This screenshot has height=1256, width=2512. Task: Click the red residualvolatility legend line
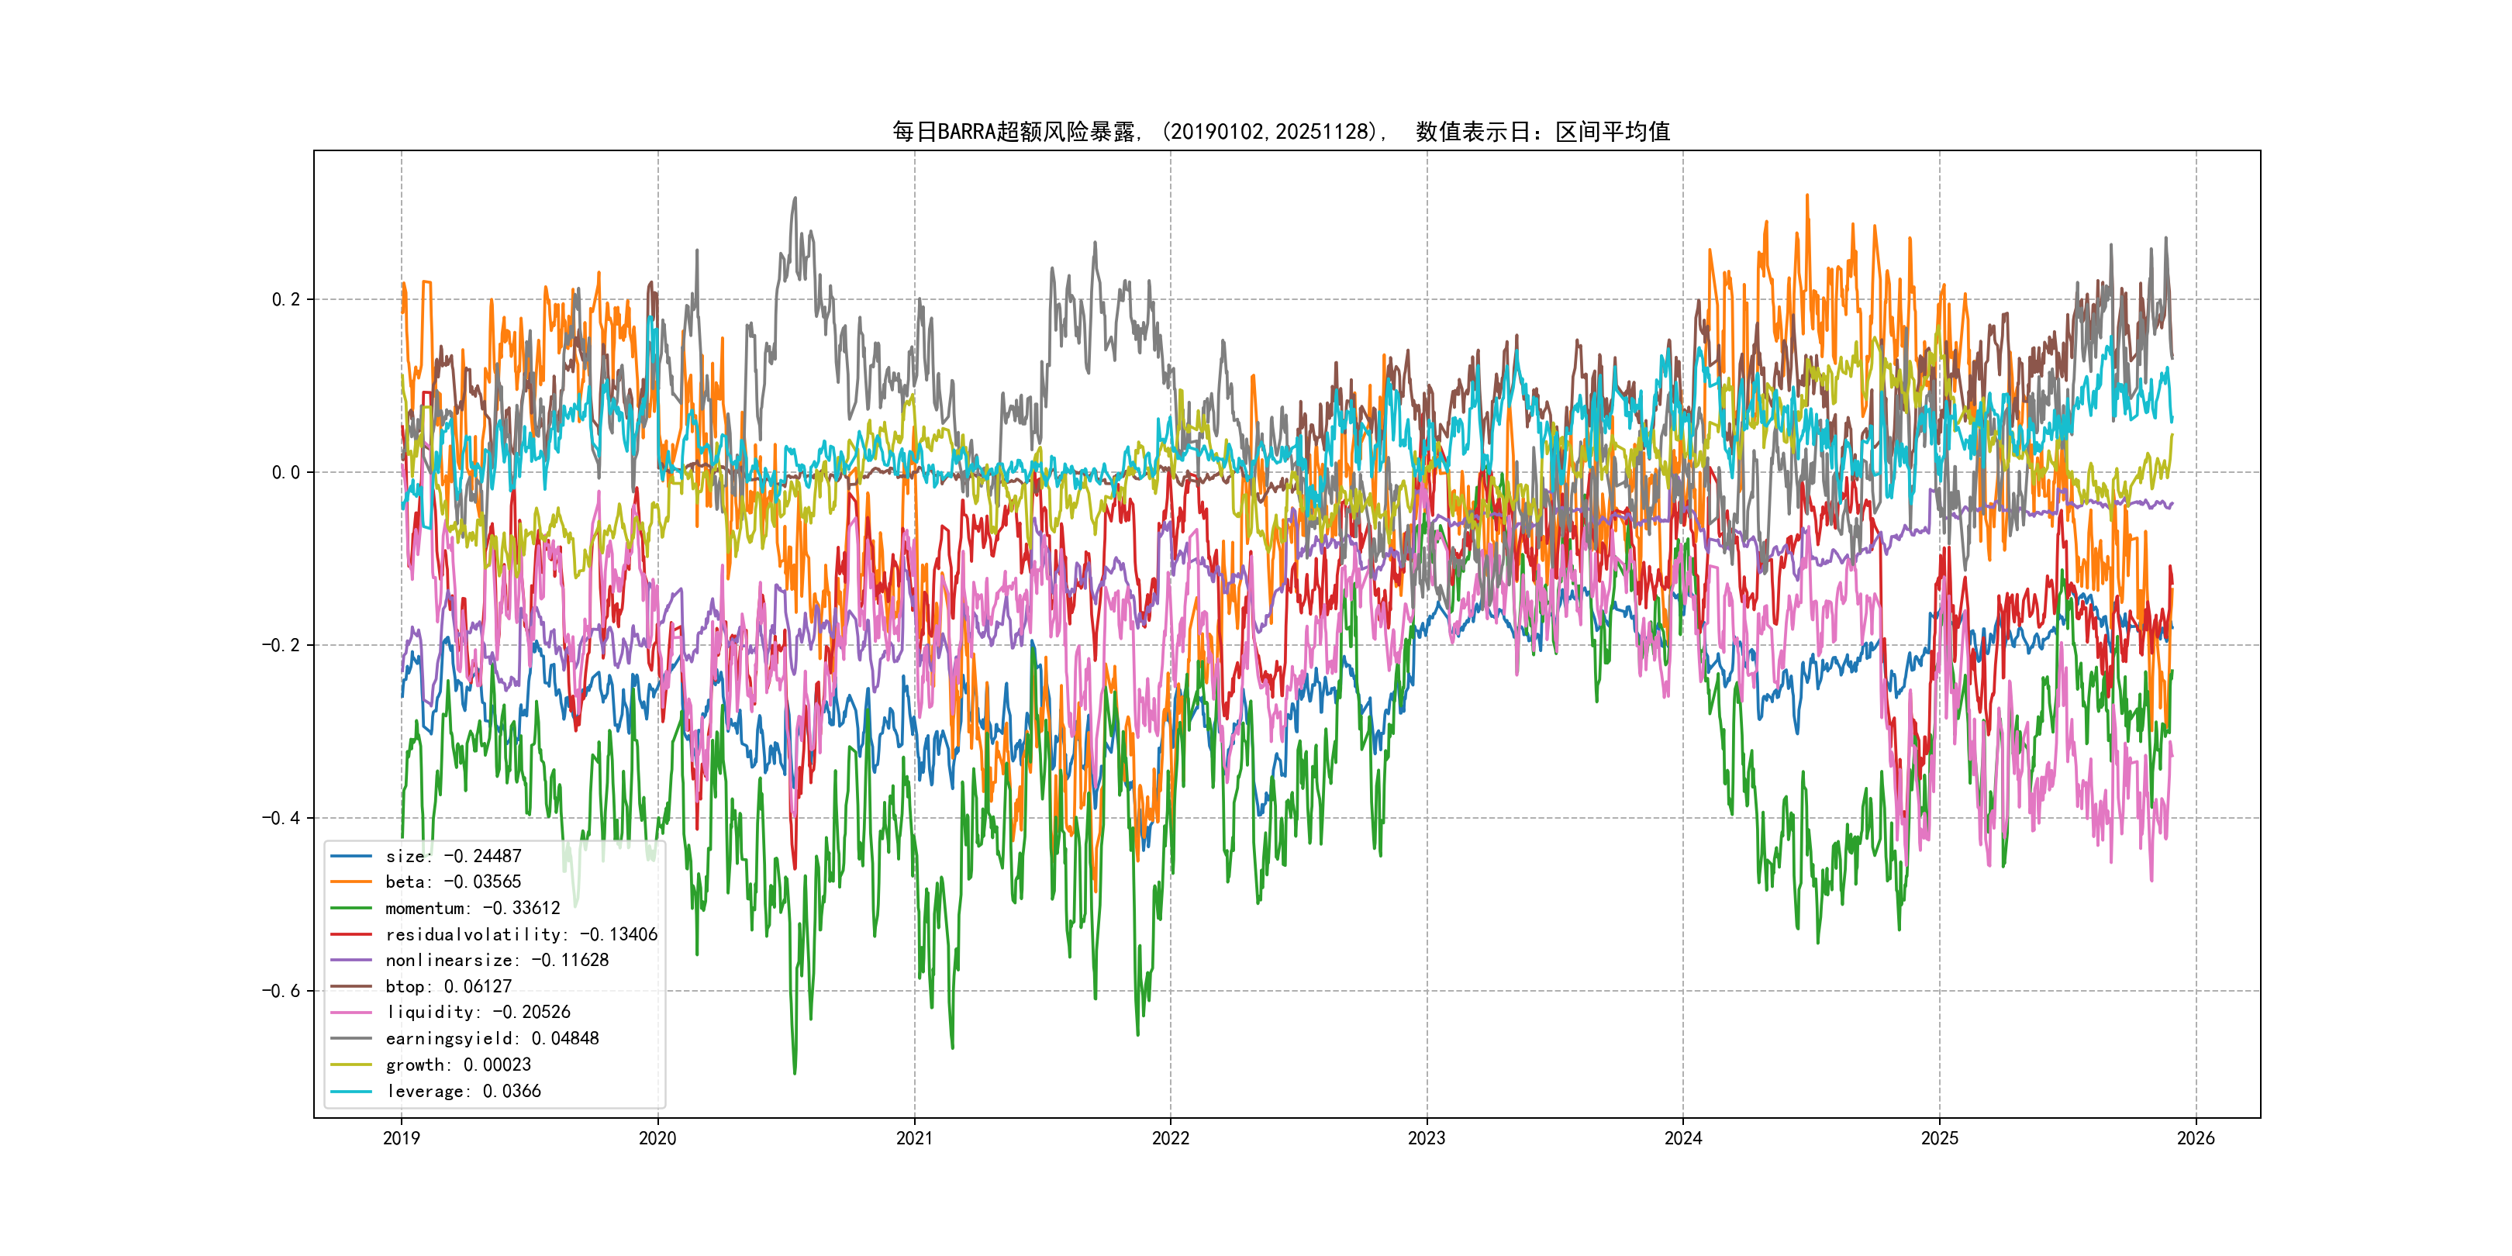point(351,934)
